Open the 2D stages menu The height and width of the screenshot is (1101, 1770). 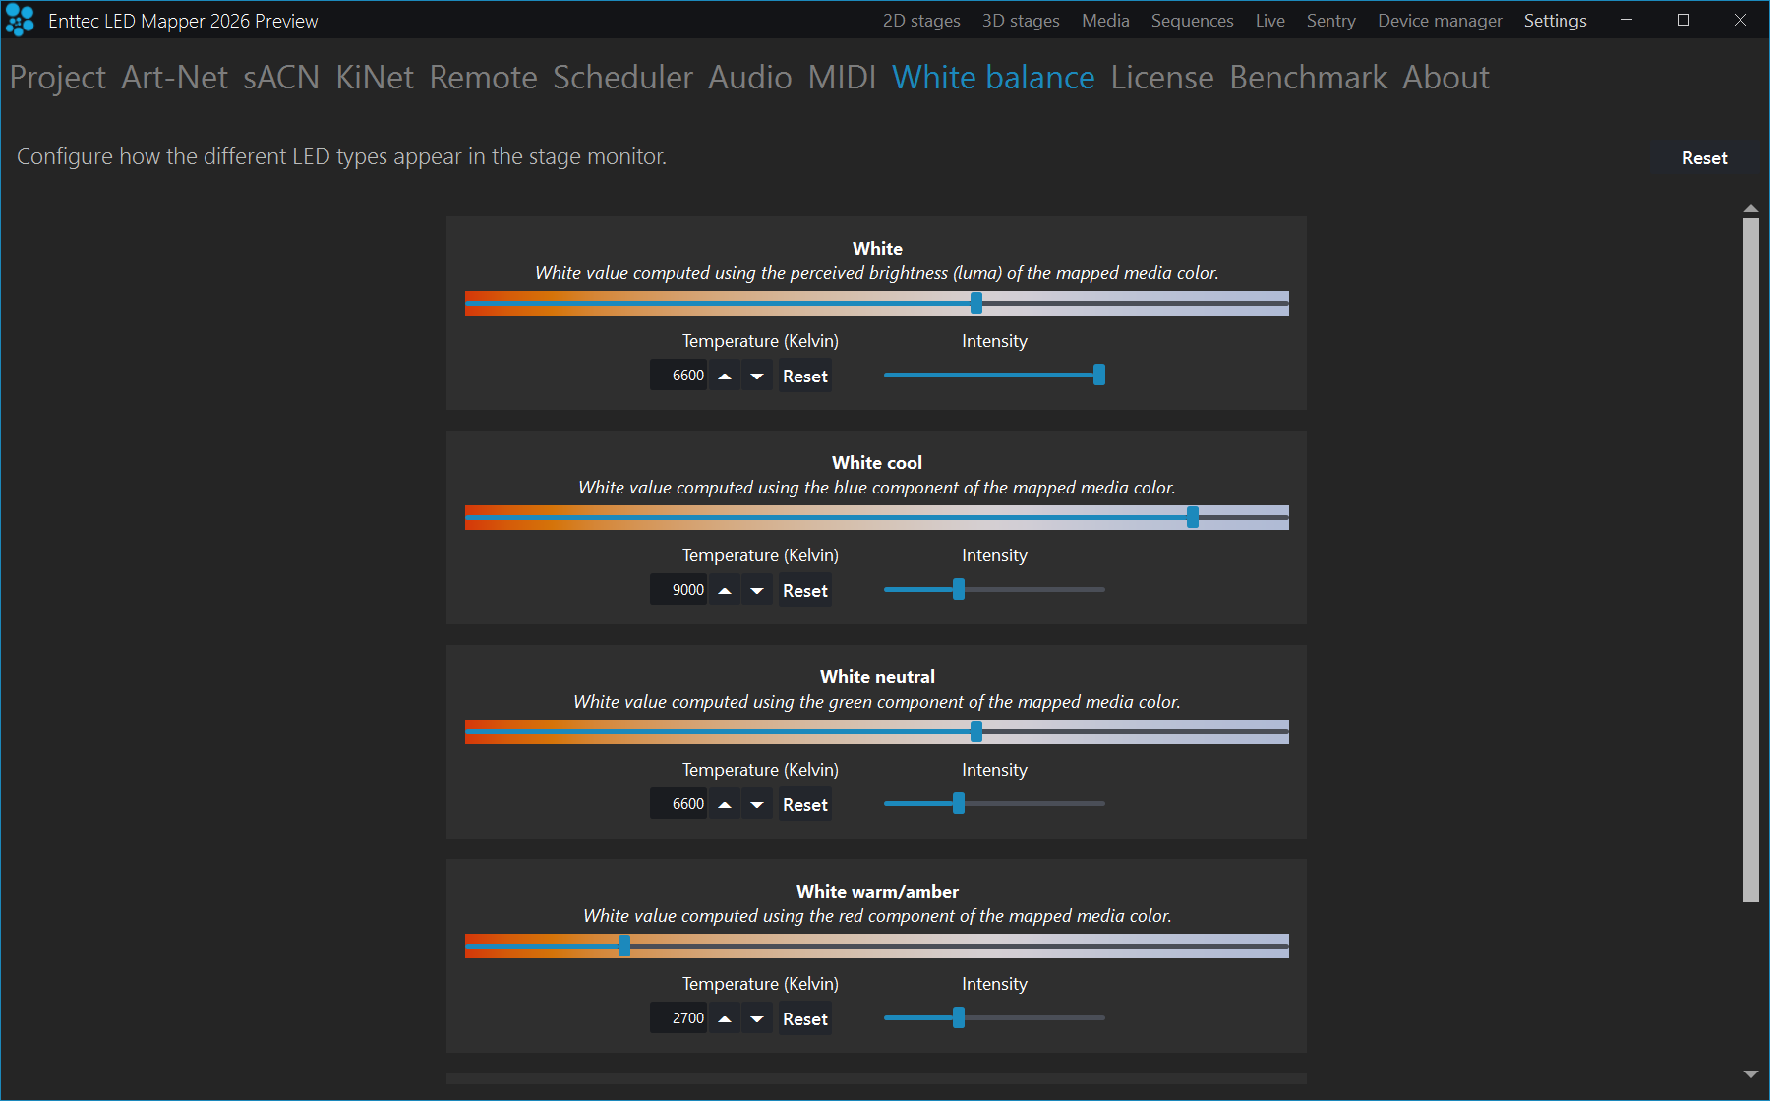(921, 21)
